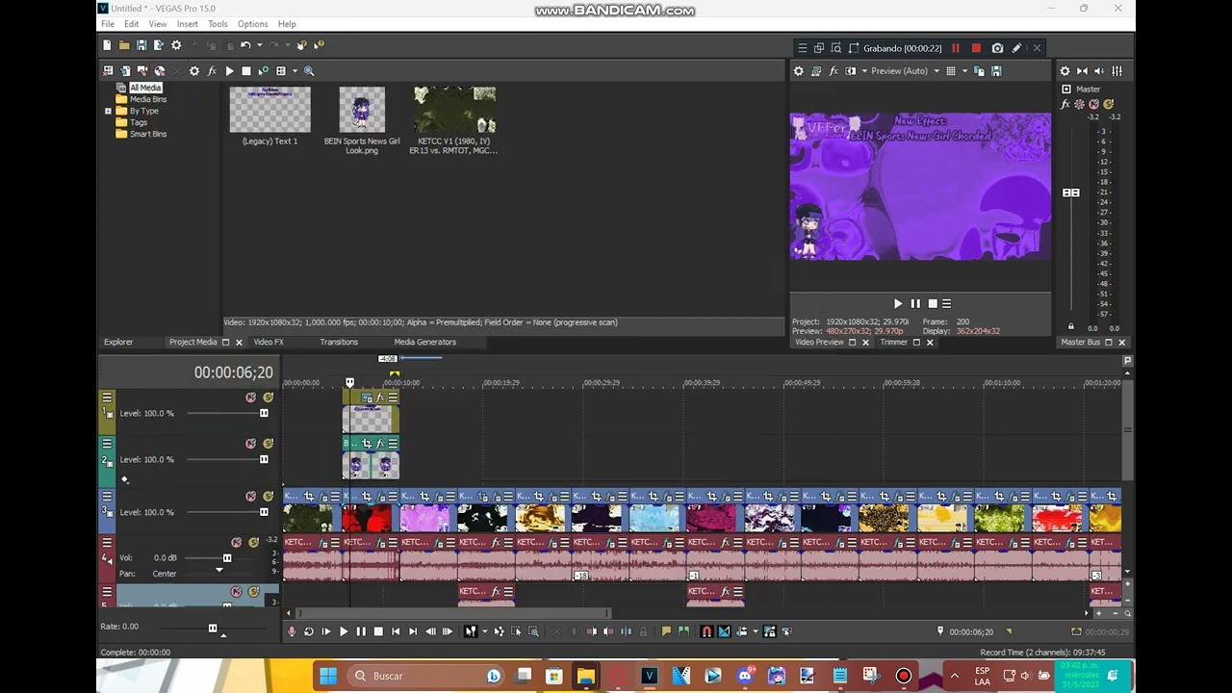Switch to the Explorer tab
This screenshot has width=1232, height=693.
(118, 342)
